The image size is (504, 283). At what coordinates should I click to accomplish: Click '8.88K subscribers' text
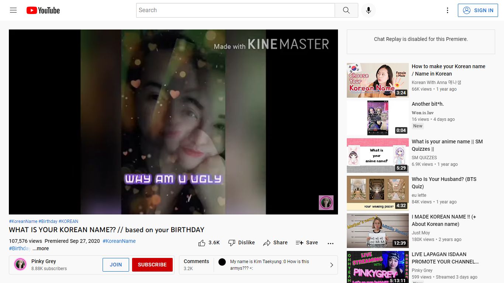tap(49, 269)
